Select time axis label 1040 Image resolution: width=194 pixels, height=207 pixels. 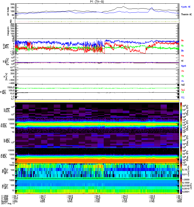[x=70, y=202]
